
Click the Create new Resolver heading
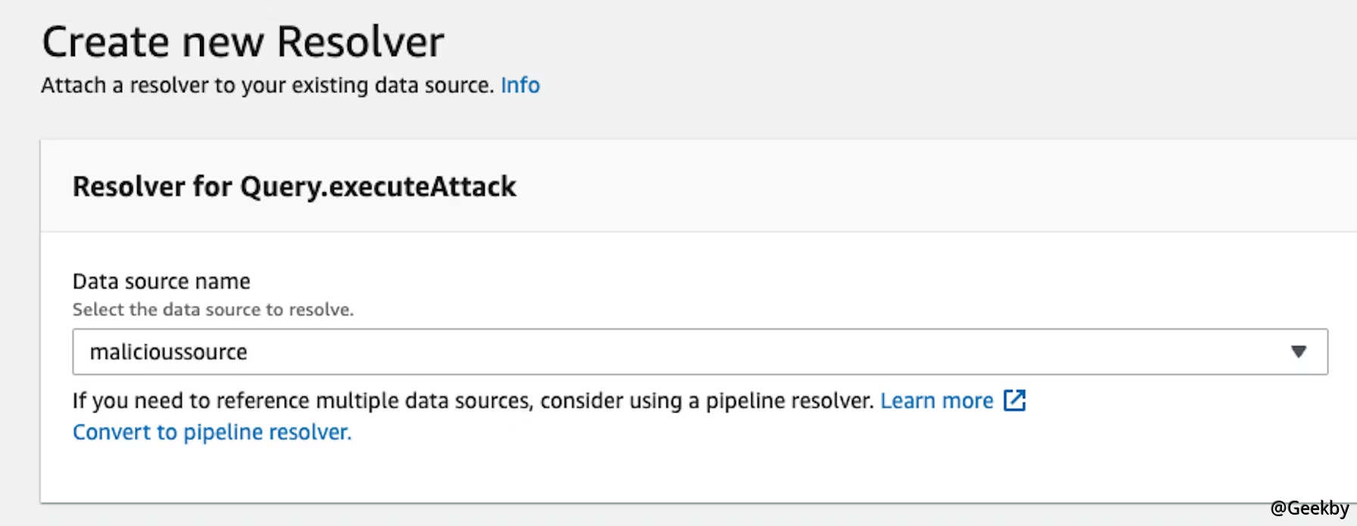[x=242, y=42]
